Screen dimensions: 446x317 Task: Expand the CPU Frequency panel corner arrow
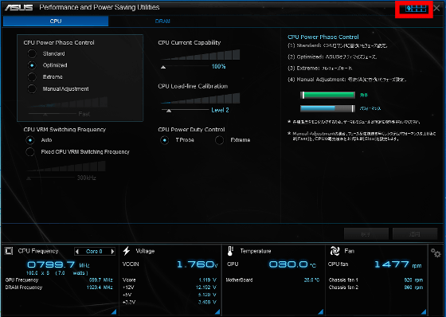114,311
